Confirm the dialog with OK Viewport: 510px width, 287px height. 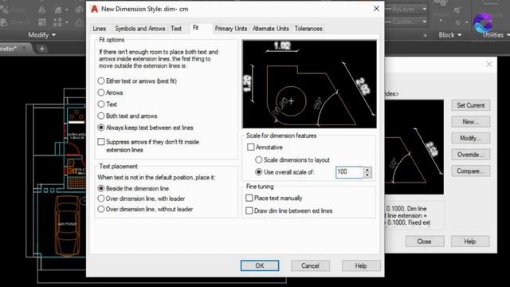click(260, 265)
